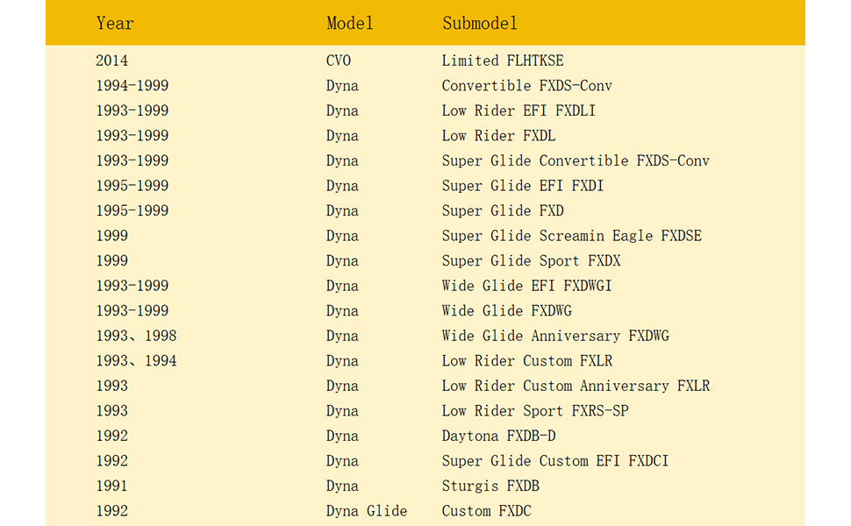Select the 2014 year cell
Viewport: 851px width, 526px height.
111,60
